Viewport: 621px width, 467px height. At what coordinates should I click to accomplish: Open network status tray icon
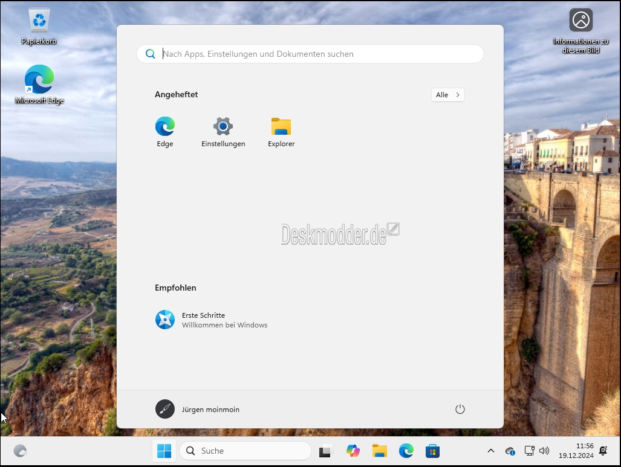(x=529, y=451)
